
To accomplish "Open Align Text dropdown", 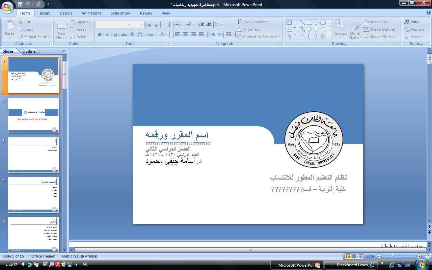I will pyautogui.click(x=250, y=29).
